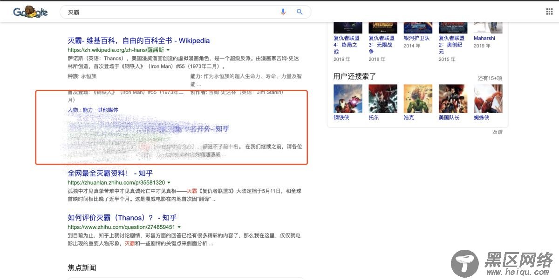
Task: Expand dropdown arrow beside zh.wikipedia.org URL
Action: [168, 50]
